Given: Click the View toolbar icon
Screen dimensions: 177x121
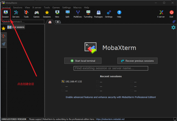Looking at the screenshot, I should pos(57,14).
